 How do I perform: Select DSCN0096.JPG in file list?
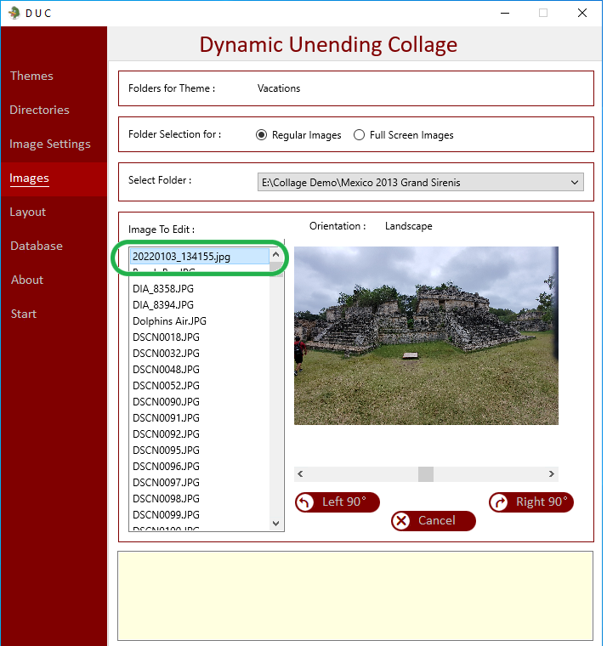point(200,467)
